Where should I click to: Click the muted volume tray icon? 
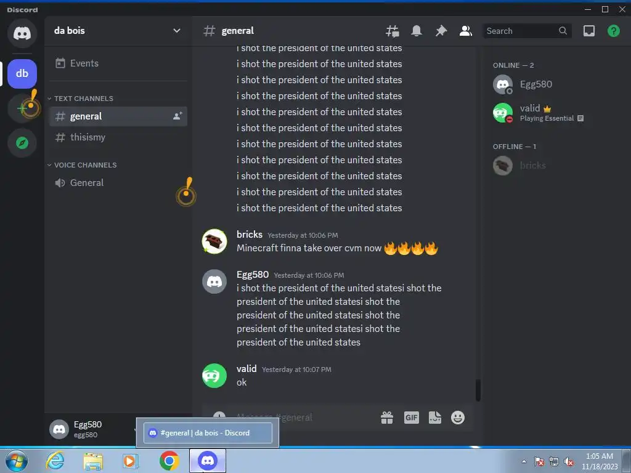569,461
